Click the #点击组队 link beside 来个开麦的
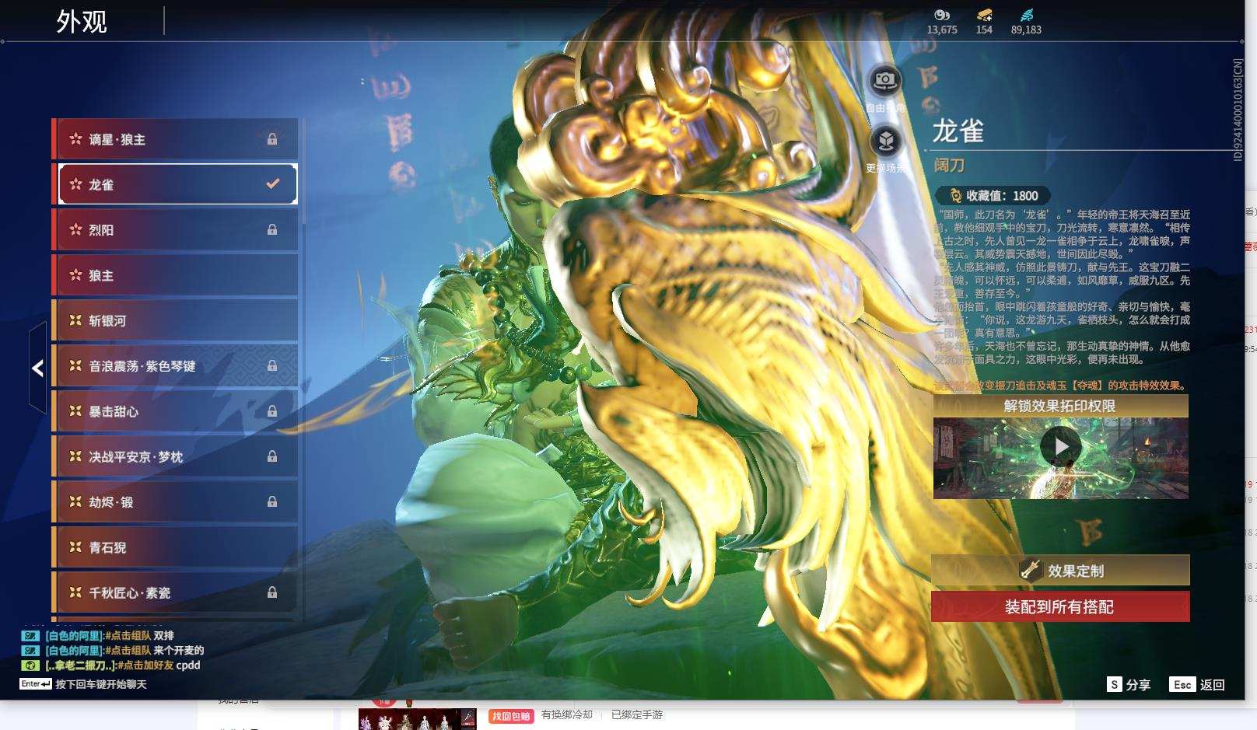This screenshot has width=1257, height=730. pos(128,650)
